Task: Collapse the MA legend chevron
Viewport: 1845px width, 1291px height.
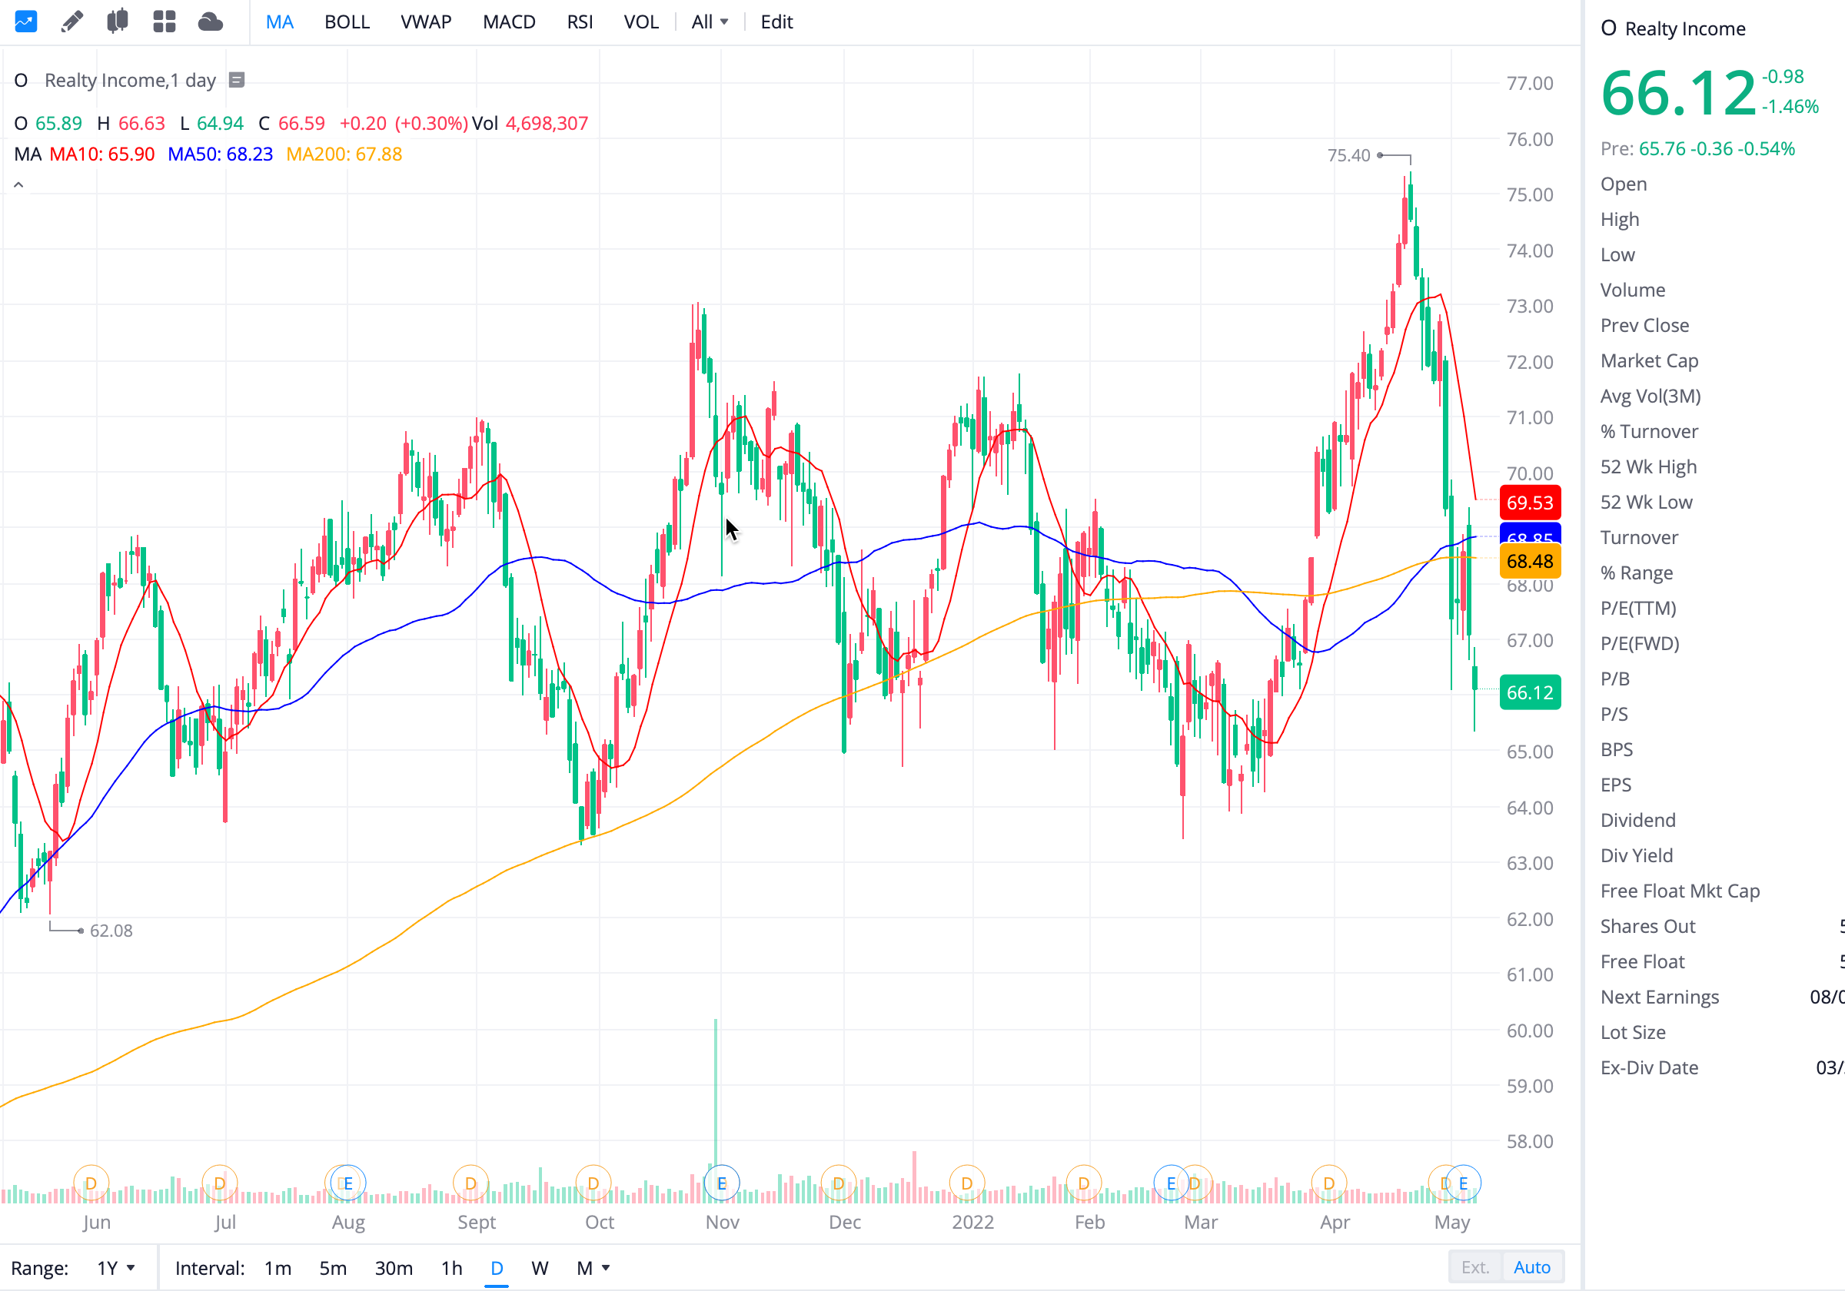Action: [18, 184]
